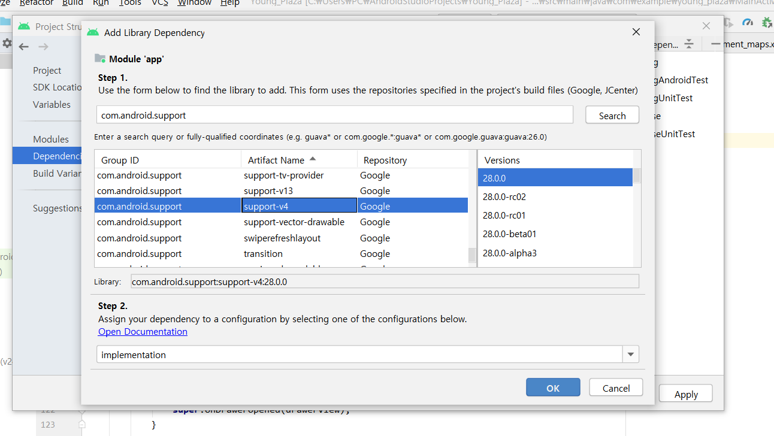This screenshot has width=774, height=436.
Task: Select SDK Location in sidebar
Action: (x=57, y=87)
